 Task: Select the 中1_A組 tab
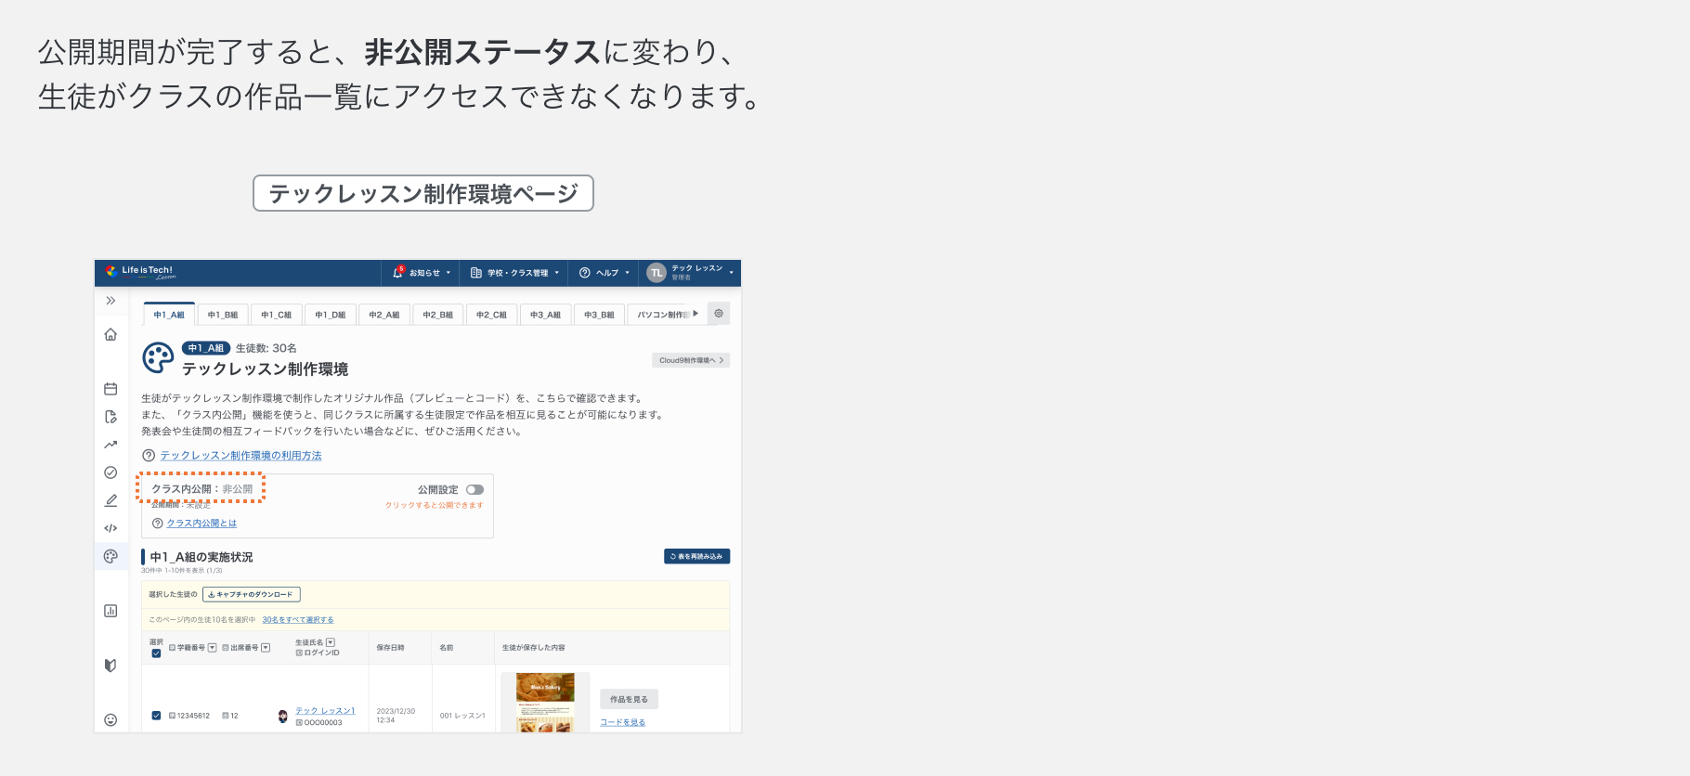[x=169, y=315]
